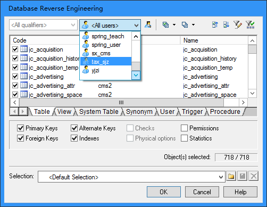Switch to the Table tab

pos(42,112)
